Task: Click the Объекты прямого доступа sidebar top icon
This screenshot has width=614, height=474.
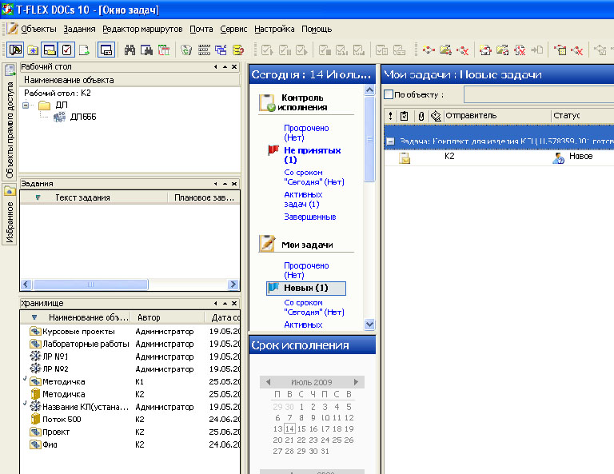Action: point(10,70)
